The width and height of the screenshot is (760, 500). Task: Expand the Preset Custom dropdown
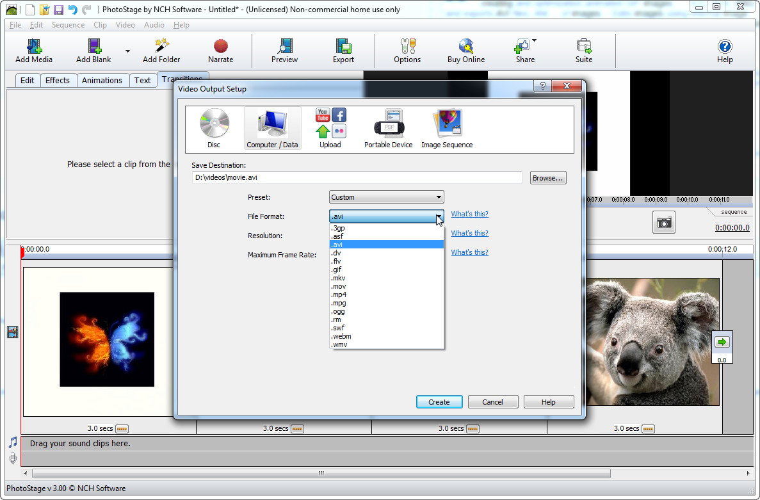[386, 197]
